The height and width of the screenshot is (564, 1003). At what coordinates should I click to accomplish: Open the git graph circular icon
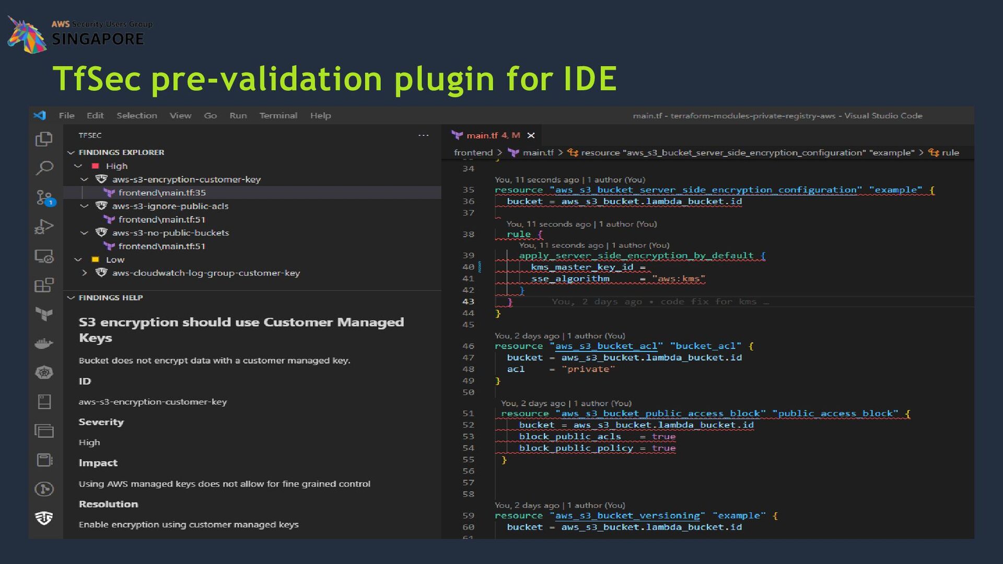[44, 489]
